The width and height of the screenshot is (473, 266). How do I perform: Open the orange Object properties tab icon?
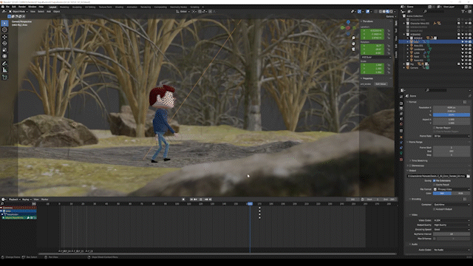pos(401,137)
